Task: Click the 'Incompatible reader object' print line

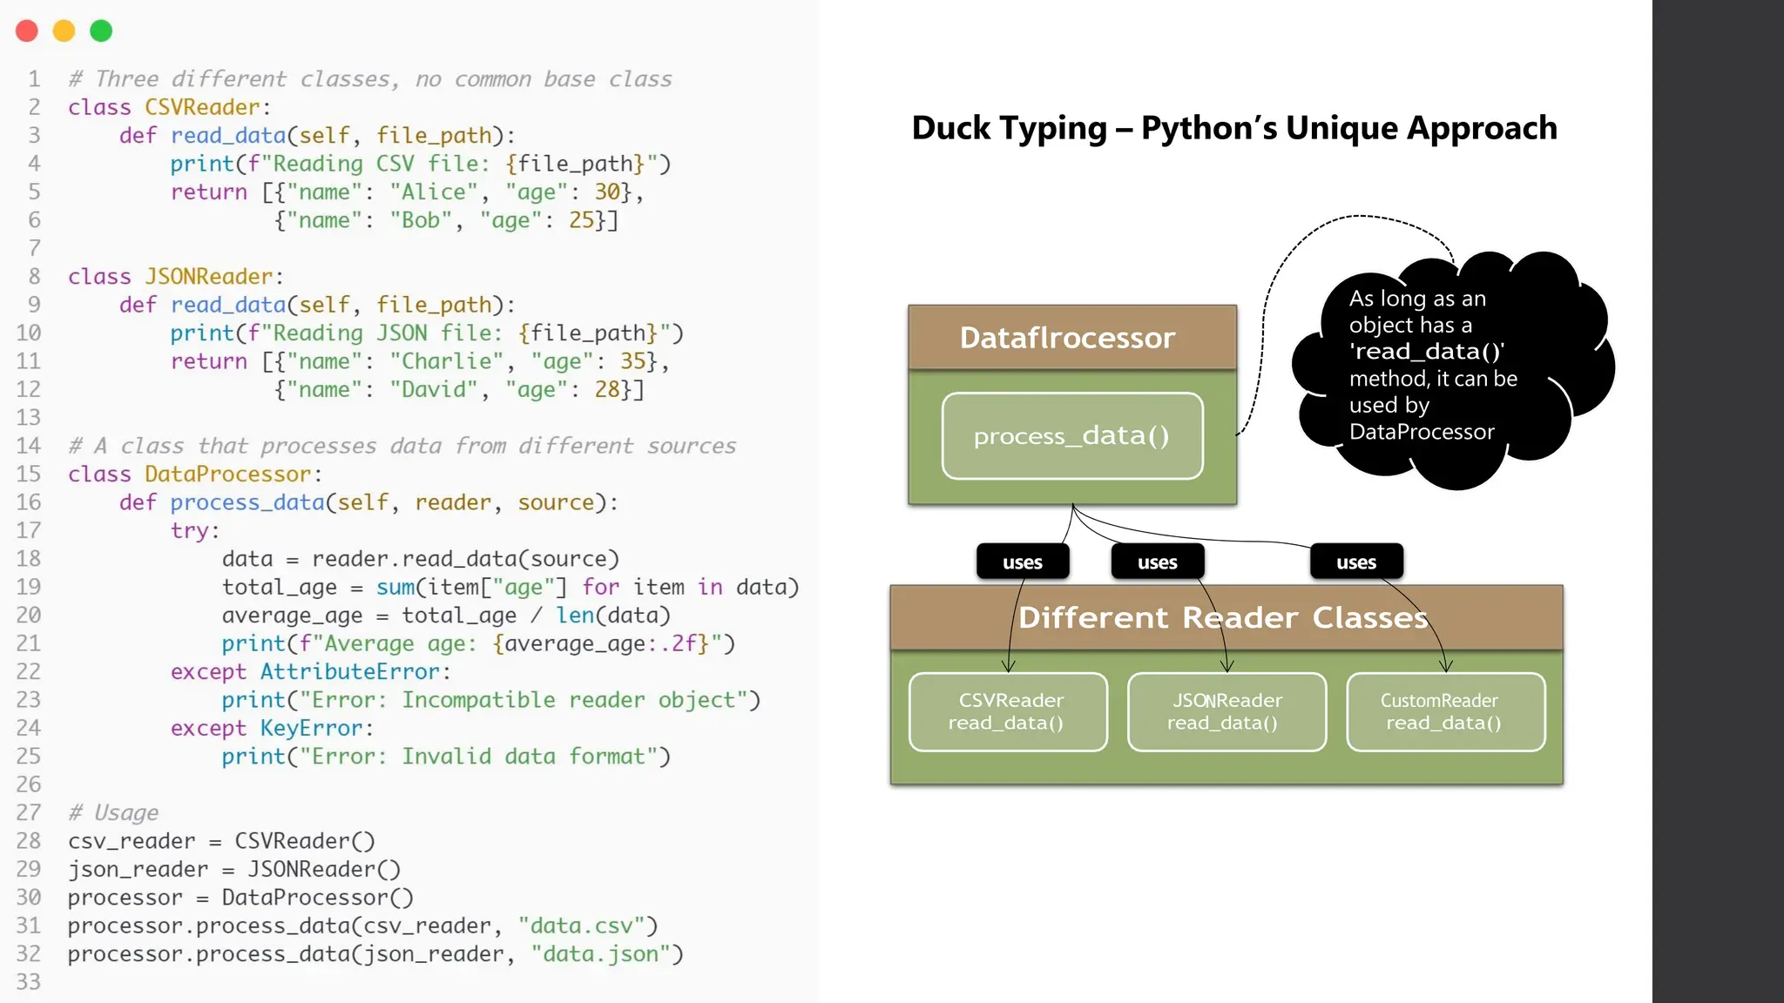Action: tap(491, 700)
